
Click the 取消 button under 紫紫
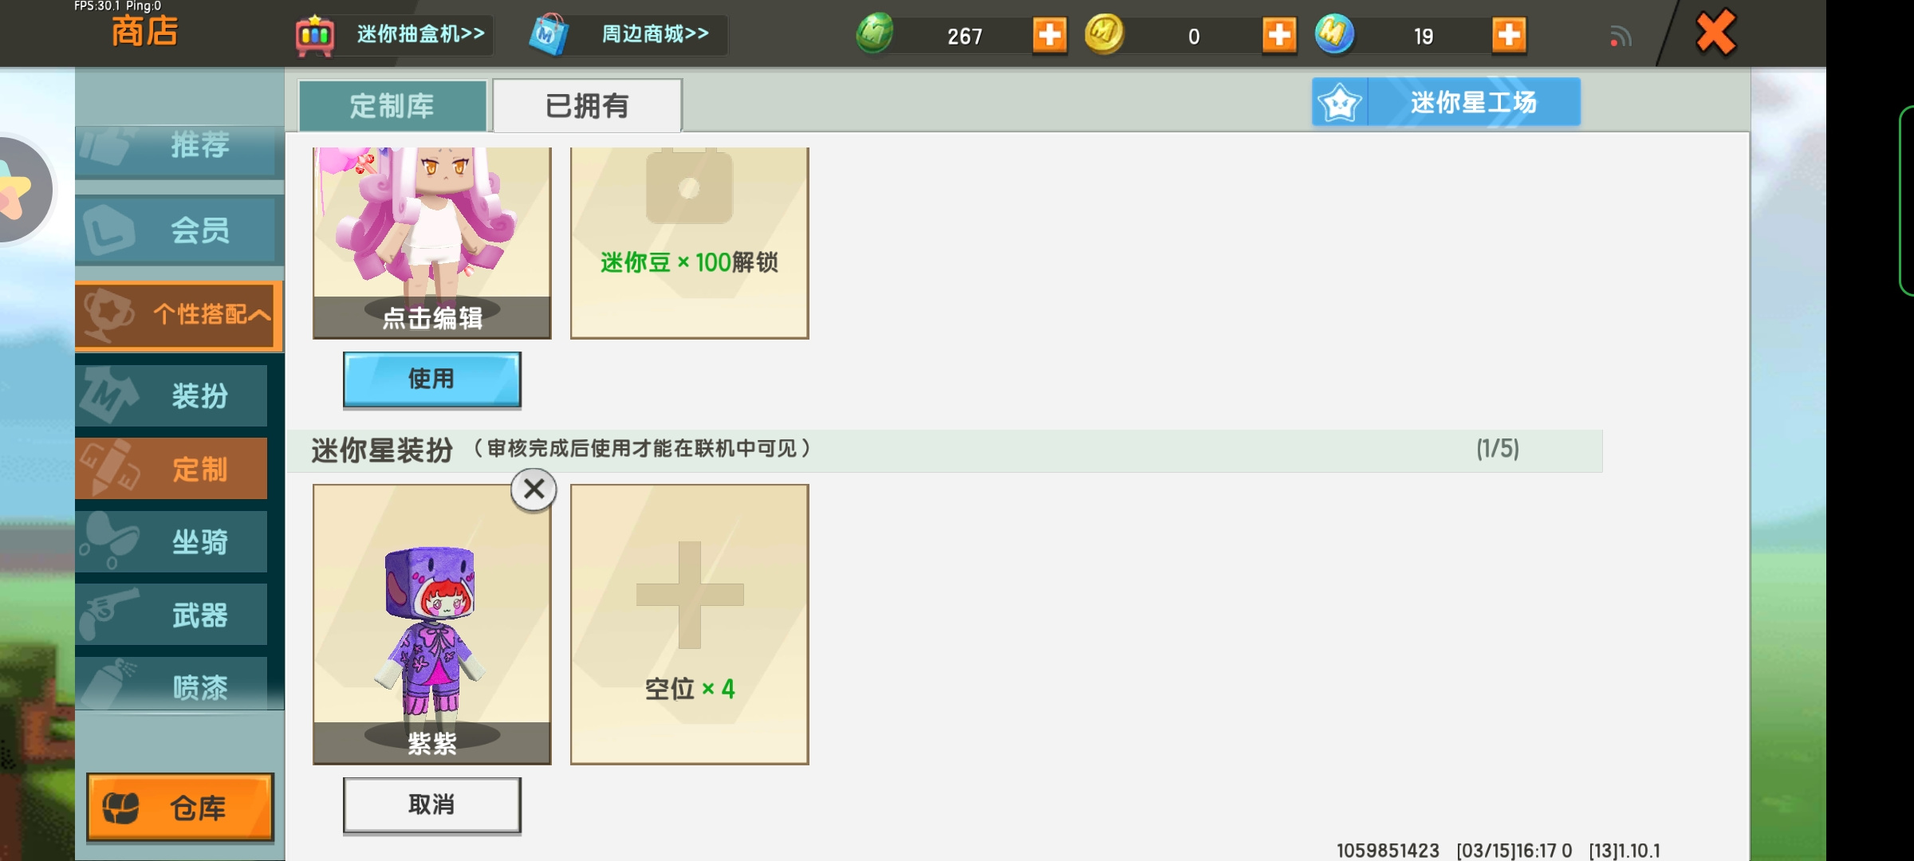pyautogui.click(x=431, y=805)
